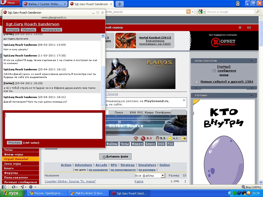Open the Блоги section link

(x=150, y=144)
